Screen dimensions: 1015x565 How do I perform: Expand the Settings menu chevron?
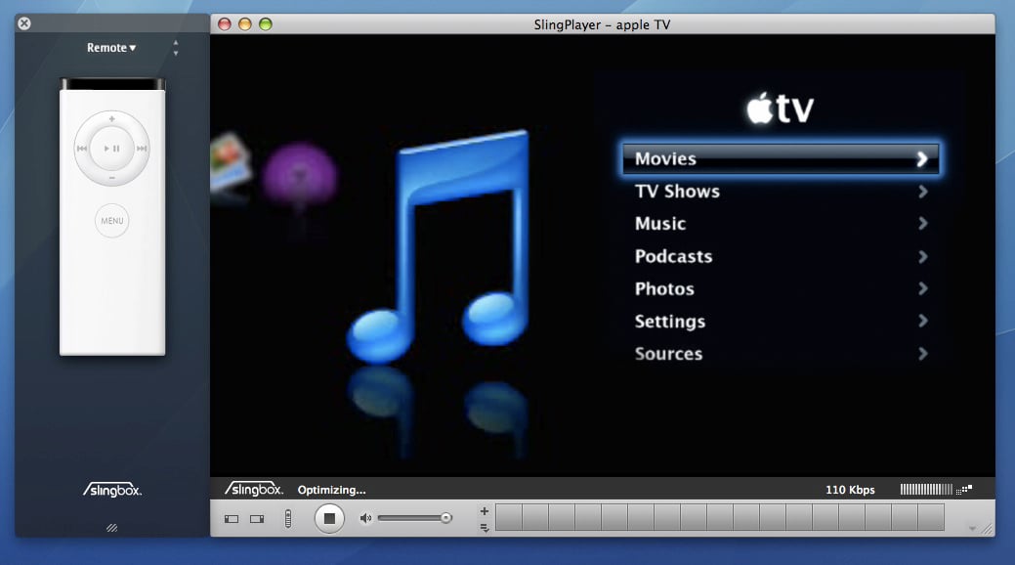[922, 322]
